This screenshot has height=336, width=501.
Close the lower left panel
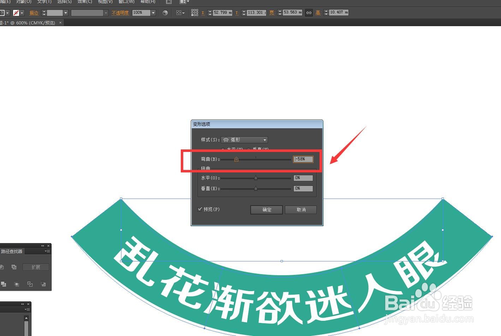28,304
